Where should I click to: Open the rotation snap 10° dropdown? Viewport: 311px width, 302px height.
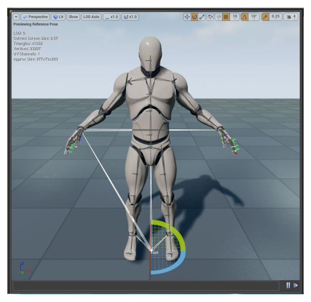254,17
